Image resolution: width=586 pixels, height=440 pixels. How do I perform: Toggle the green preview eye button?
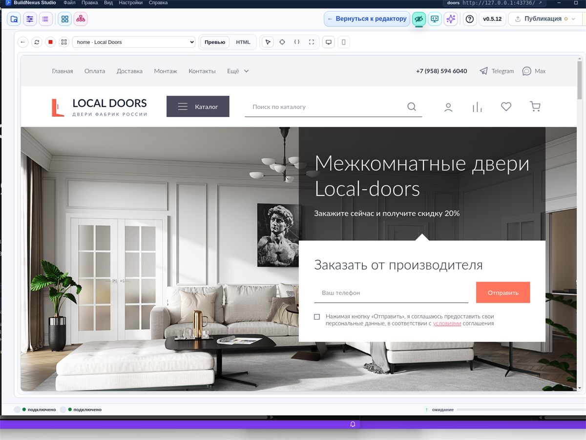click(419, 19)
